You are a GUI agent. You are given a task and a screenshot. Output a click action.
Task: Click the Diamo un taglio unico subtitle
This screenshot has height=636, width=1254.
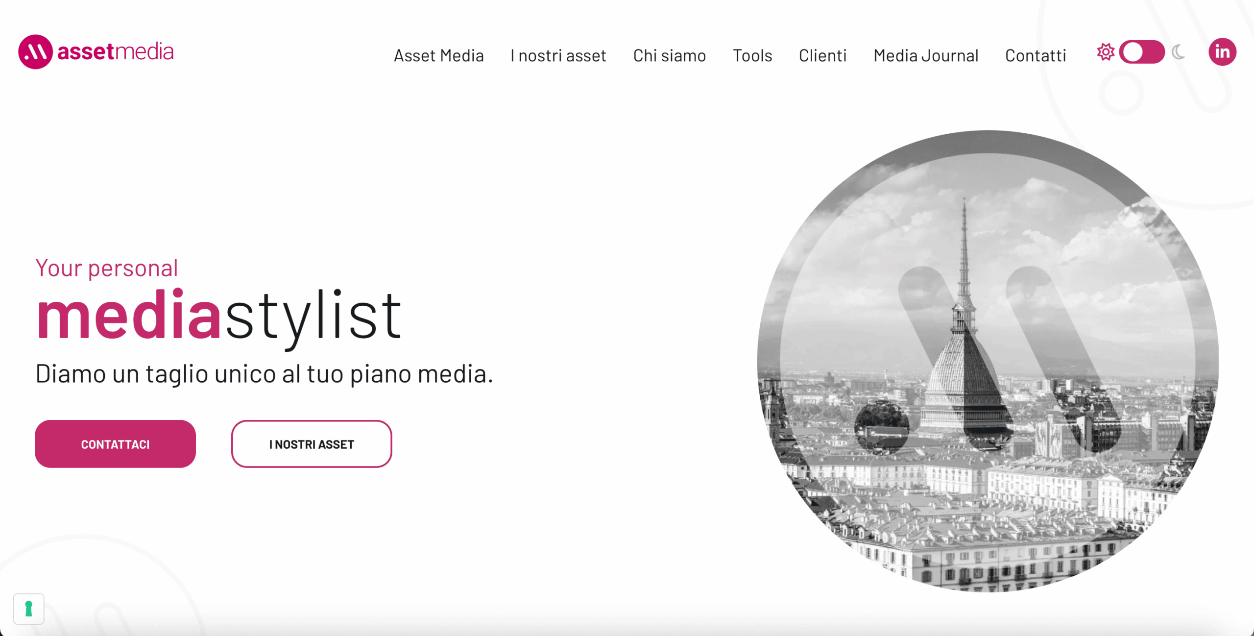265,374
